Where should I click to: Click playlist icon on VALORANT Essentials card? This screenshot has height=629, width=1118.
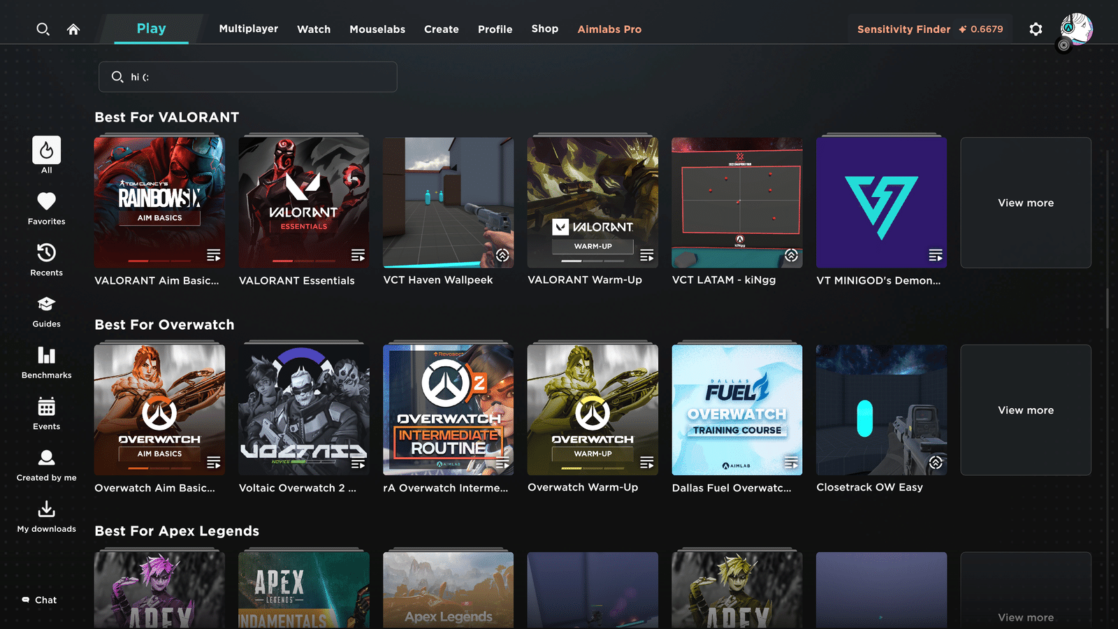pyautogui.click(x=358, y=255)
